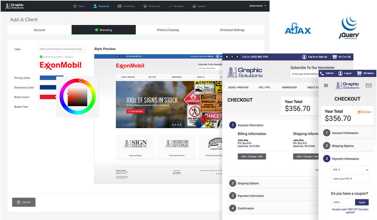The width and height of the screenshot is (377, 220).
Task: Click the Secondary Color swatch
Action: (x=48, y=87)
